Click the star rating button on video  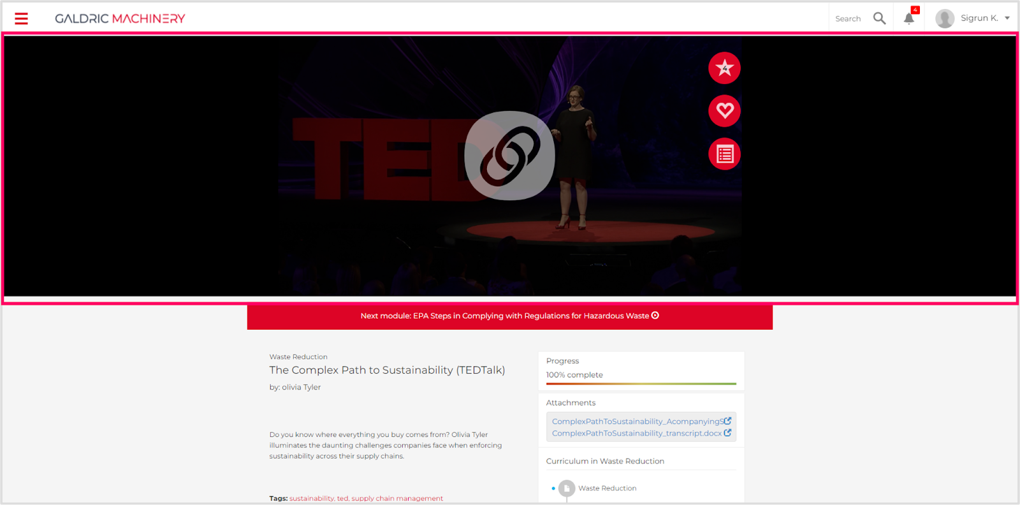pyautogui.click(x=724, y=68)
